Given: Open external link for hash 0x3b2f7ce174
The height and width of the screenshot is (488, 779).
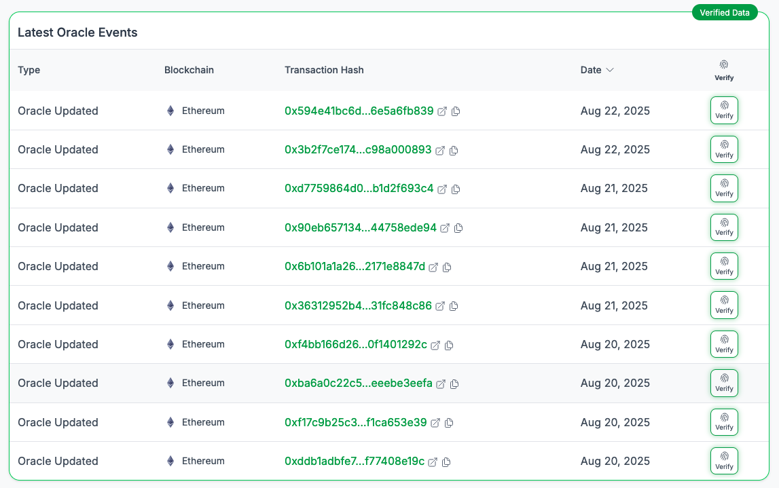Looking at the screenshot, I should pyautogui.click(x=440, y=150).
